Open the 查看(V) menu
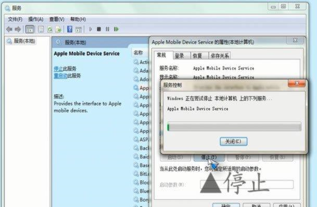This screenshot has width=317, height=207. point(57,19)
